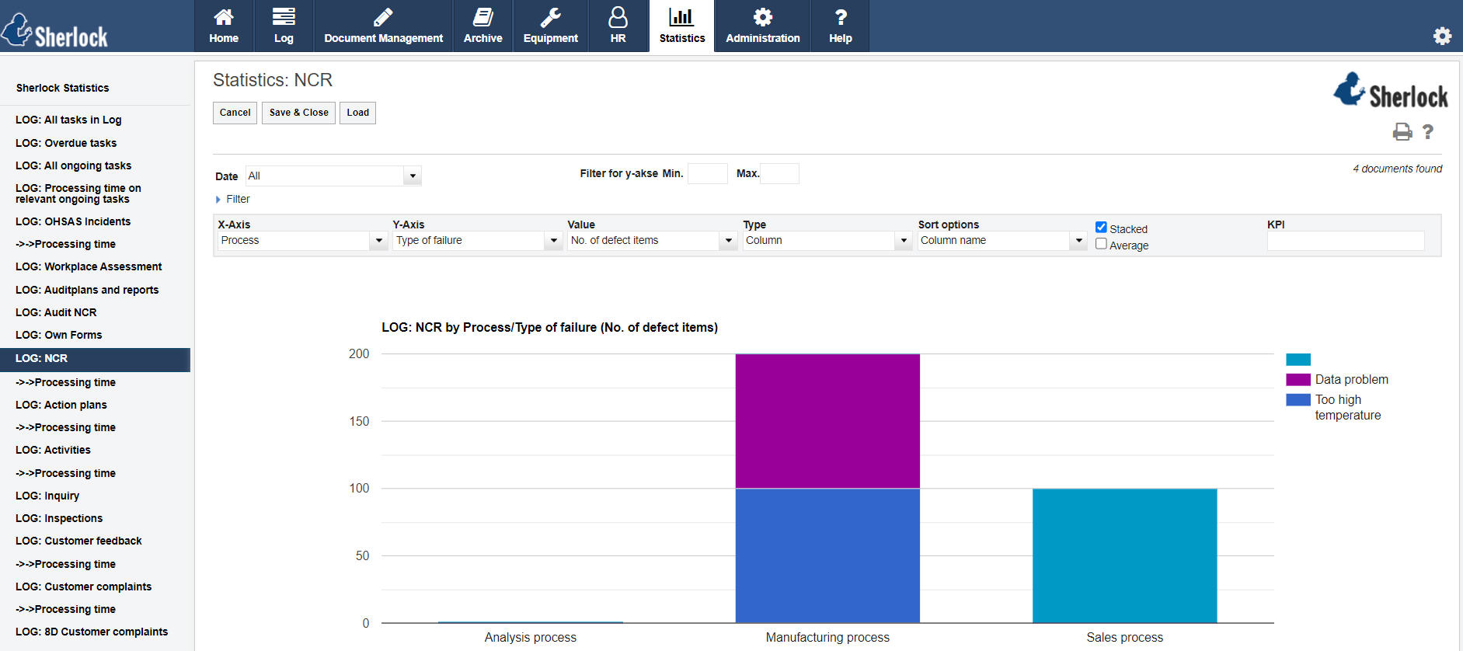
Task: Click the settings gear in top-right corner
Action: (1442, 36)
